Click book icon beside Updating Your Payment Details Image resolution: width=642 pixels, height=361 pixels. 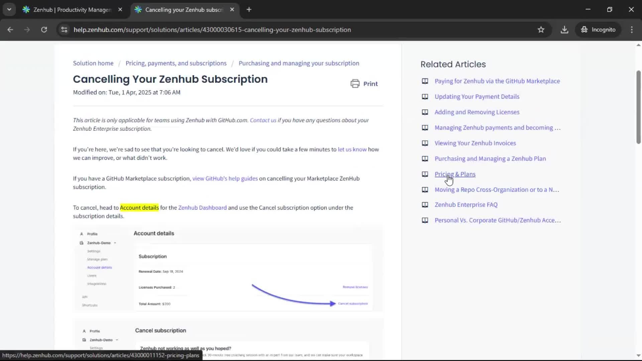[x=425, y=97]
